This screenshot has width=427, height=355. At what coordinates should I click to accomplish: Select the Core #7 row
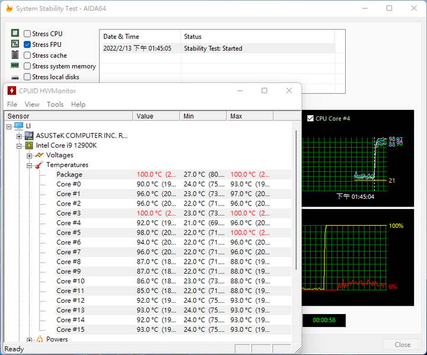(173, 252)
